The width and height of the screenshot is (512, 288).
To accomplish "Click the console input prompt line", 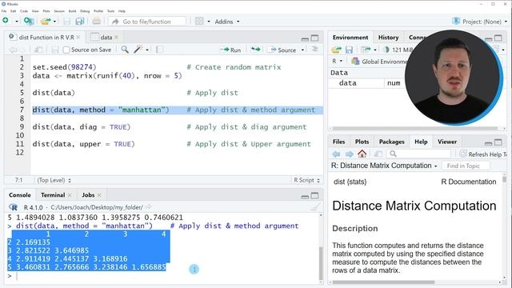I will (163, 276).
